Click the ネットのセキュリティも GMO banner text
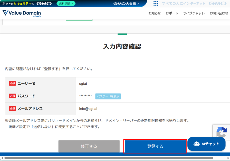This screenshot has height=161, width=230. 27,3
